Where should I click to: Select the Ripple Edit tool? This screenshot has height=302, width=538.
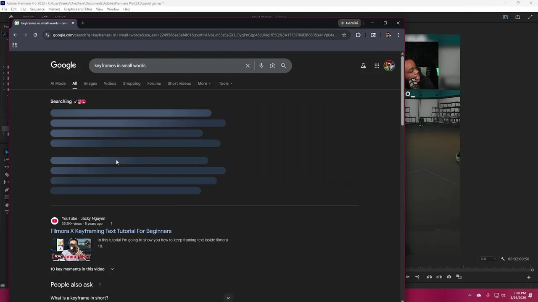tap(7, 167)
